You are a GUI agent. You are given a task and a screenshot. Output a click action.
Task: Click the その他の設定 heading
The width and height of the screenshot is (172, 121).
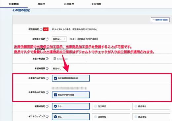click(x=21, y=10)
